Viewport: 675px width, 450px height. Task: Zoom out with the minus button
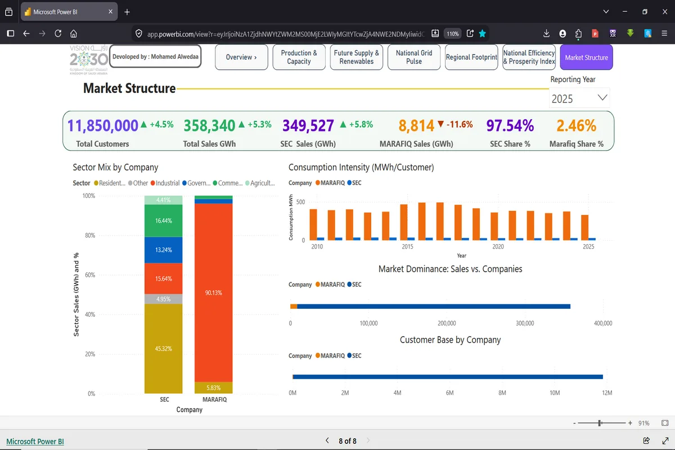[x=574, y=423]
